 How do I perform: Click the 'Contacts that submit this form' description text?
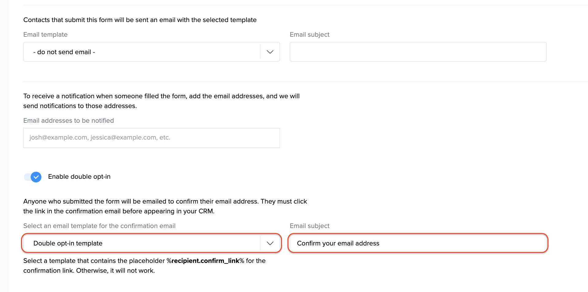[x=140, y=20]
